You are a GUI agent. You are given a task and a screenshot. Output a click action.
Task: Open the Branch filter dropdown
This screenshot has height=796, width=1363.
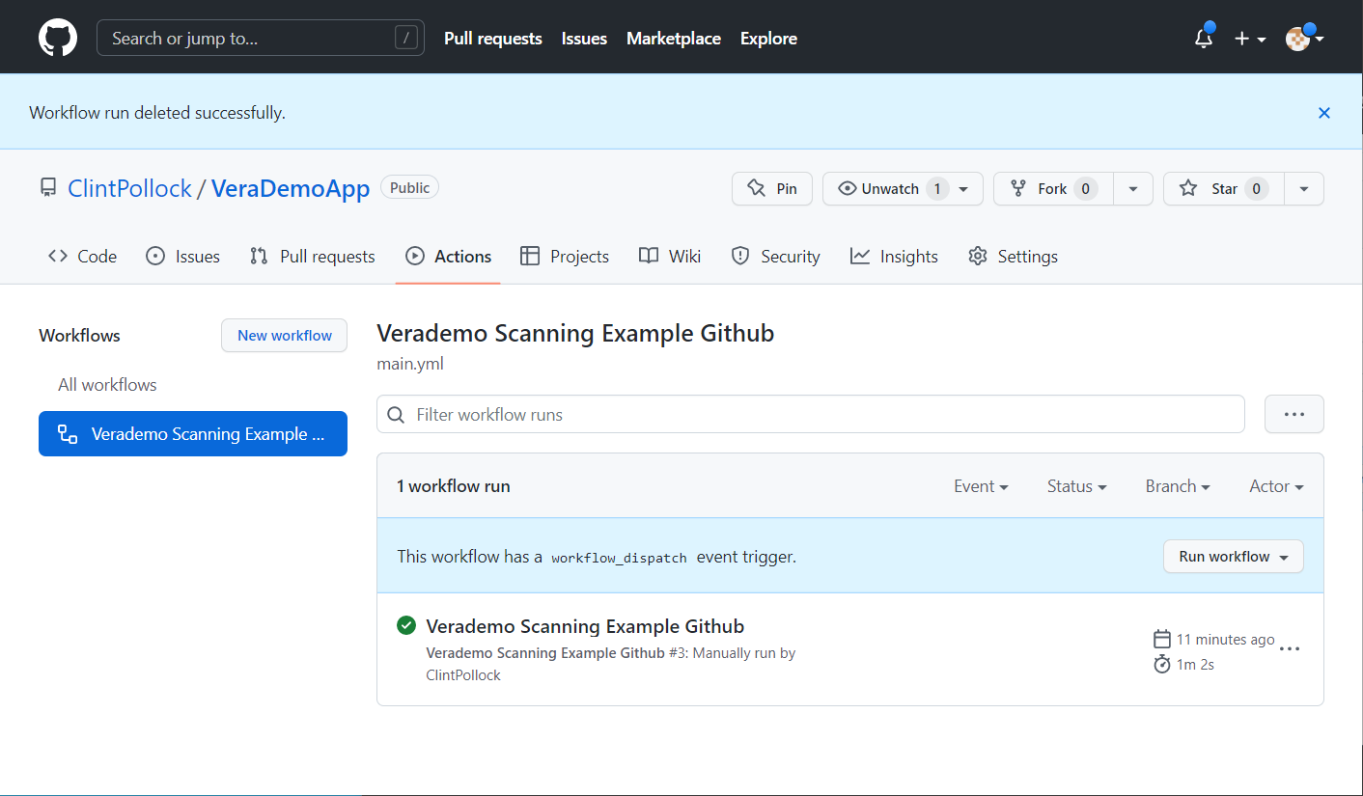pos(1178,486)
